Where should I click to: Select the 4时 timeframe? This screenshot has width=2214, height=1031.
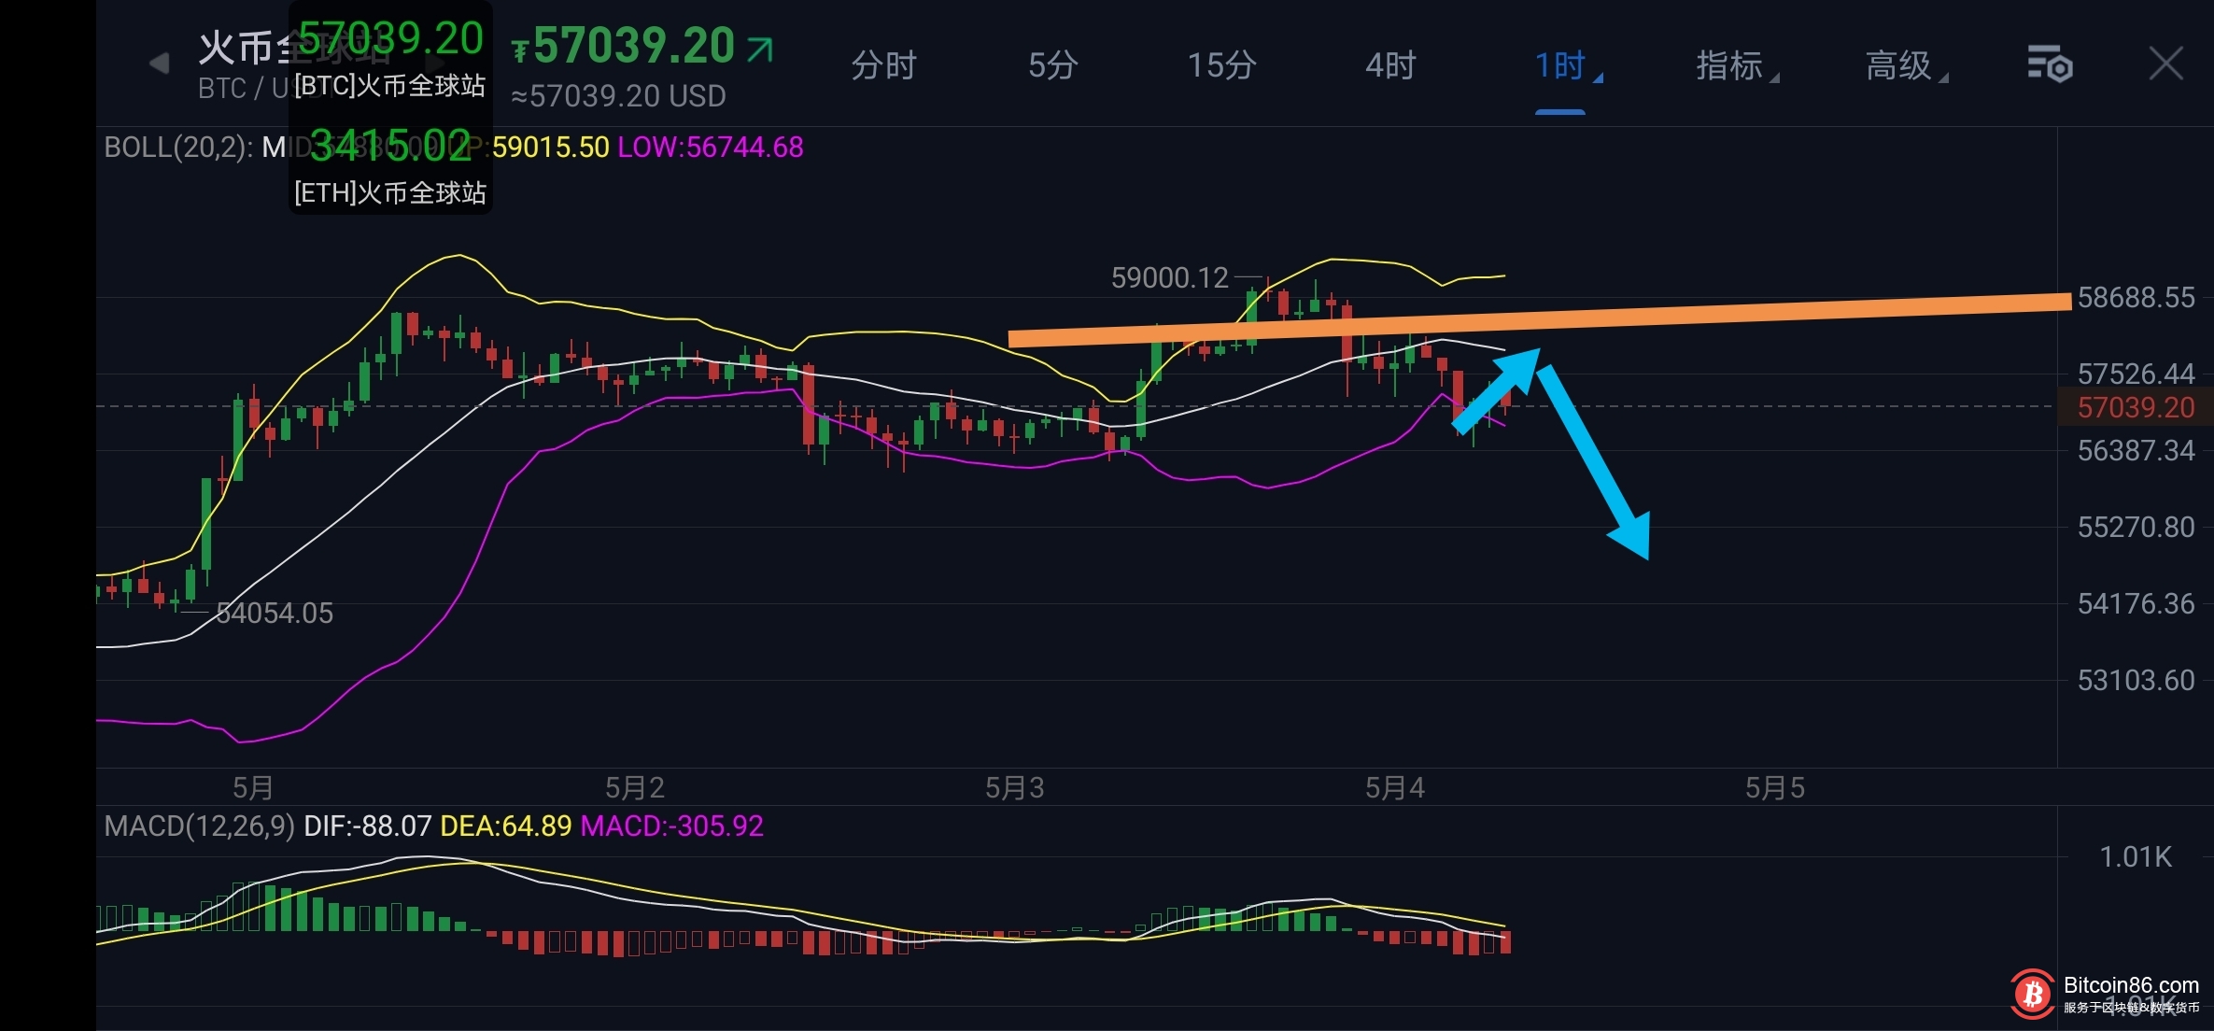click(1390, 65)
